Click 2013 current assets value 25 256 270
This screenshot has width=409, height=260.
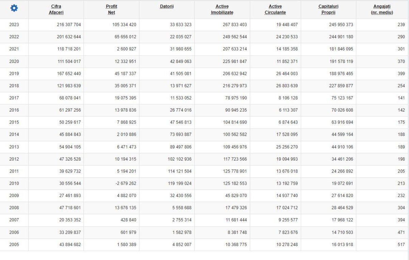pos(284,147)
